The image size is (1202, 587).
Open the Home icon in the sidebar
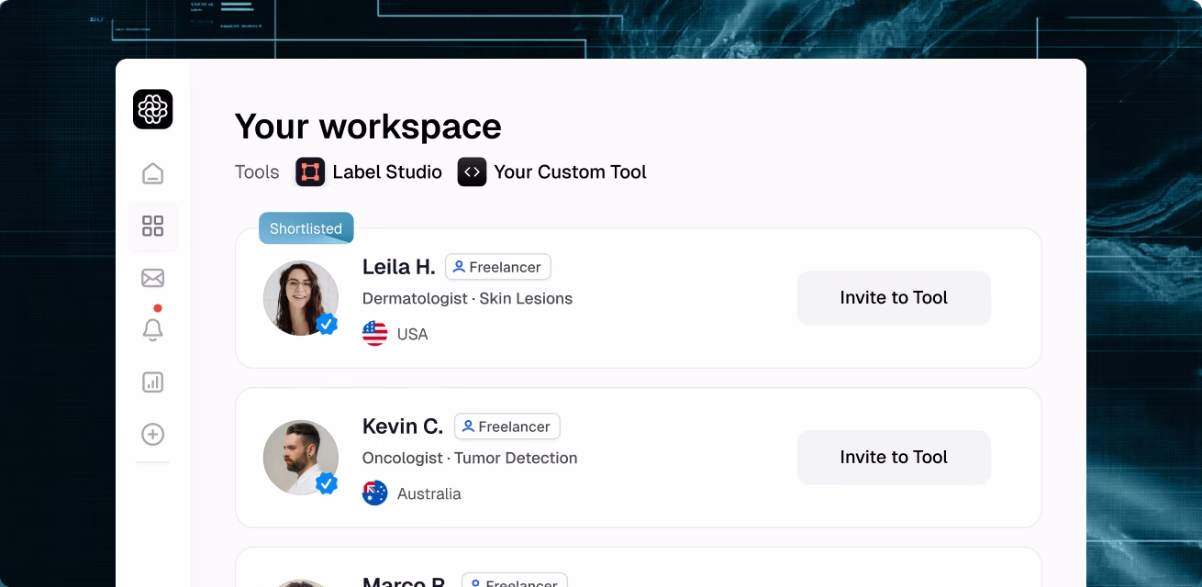[x=152, y=172]
